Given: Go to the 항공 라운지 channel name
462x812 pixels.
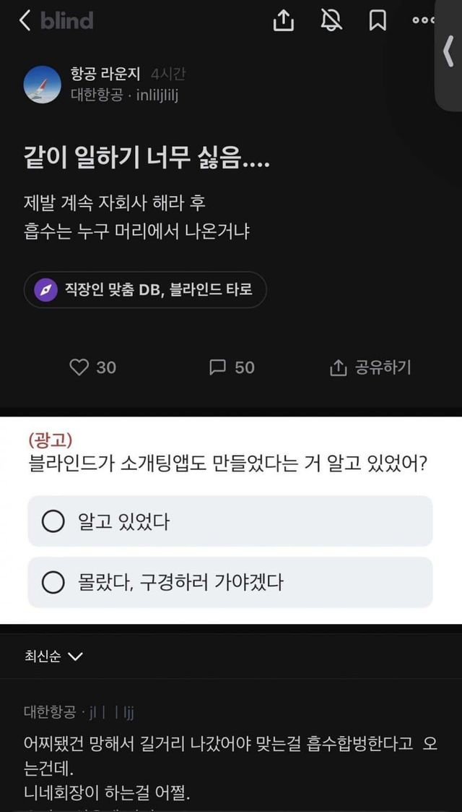Looking at the screenshot, I should click(107, 74).
